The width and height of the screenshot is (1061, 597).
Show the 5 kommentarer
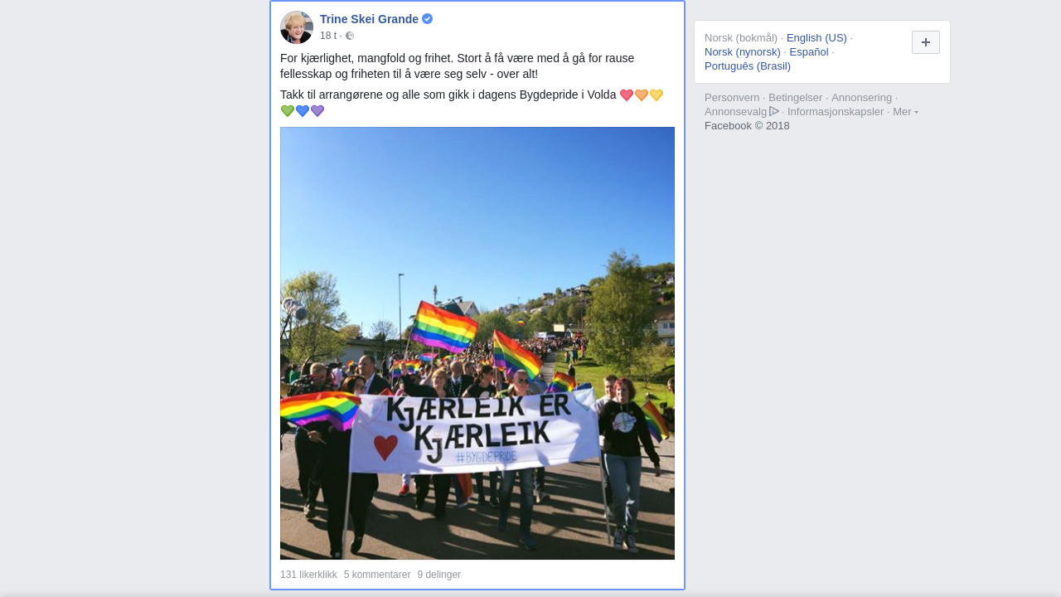point(377,575)
